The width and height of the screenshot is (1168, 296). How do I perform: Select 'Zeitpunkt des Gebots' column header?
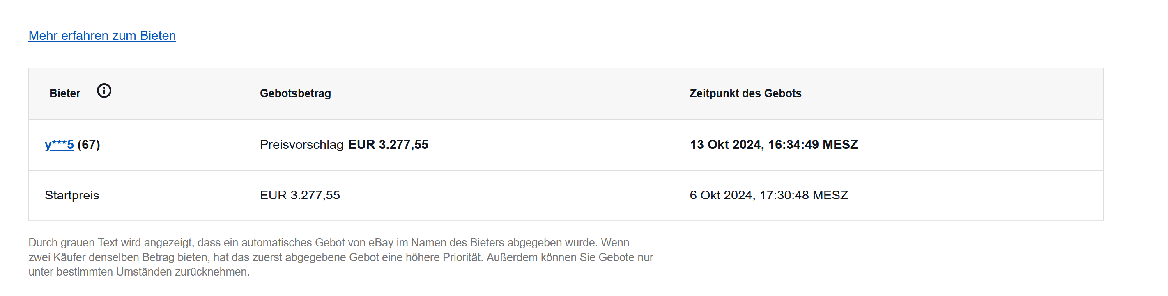point(745,93)
